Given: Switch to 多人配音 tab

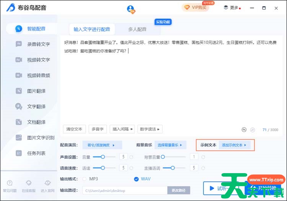Looking at the screenshot, I should pyautogui.click(x=137, y=29).
